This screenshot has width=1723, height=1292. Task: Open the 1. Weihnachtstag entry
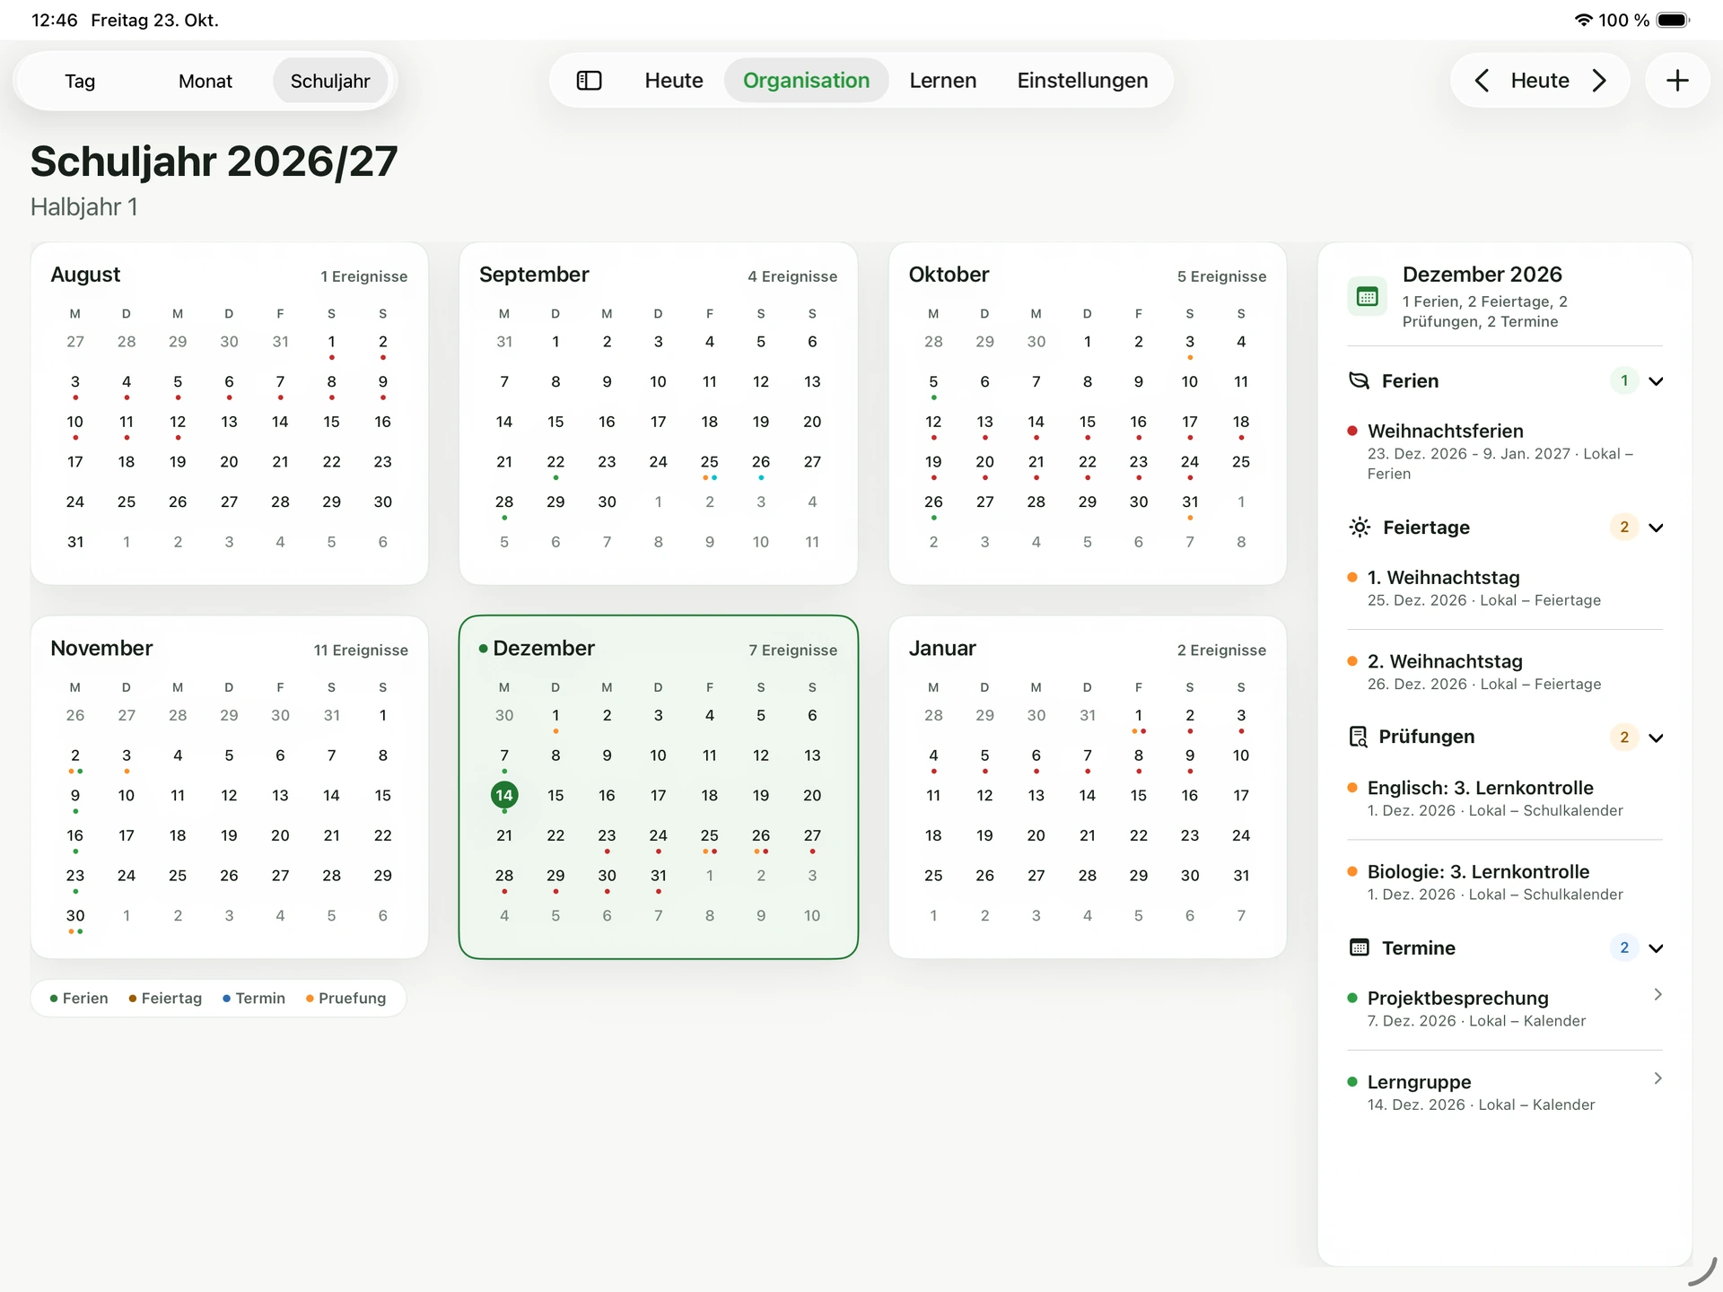pos(1505,588)
